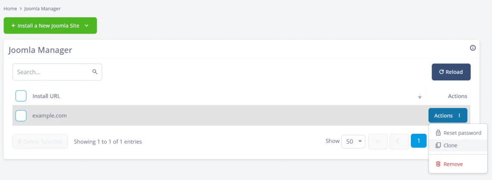Click the copy icon beside Clone
Screen dimensions: 492x180
click(438, 145)
